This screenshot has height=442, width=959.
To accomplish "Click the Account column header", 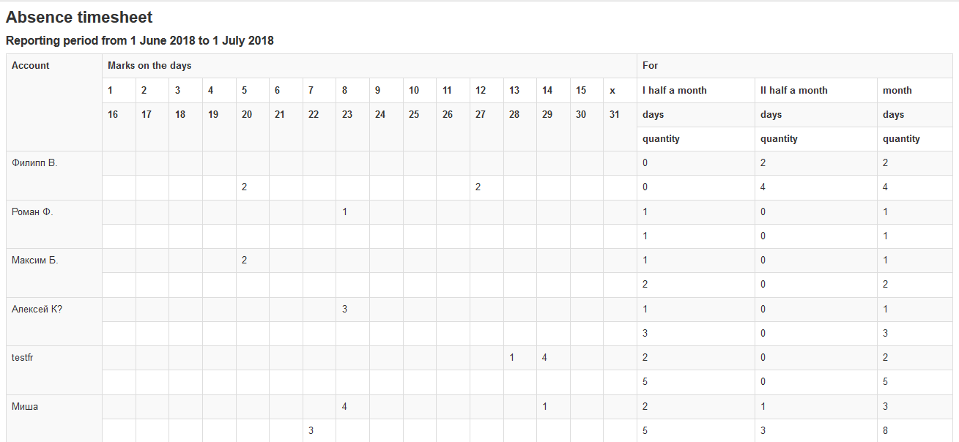I will point(54,102).
